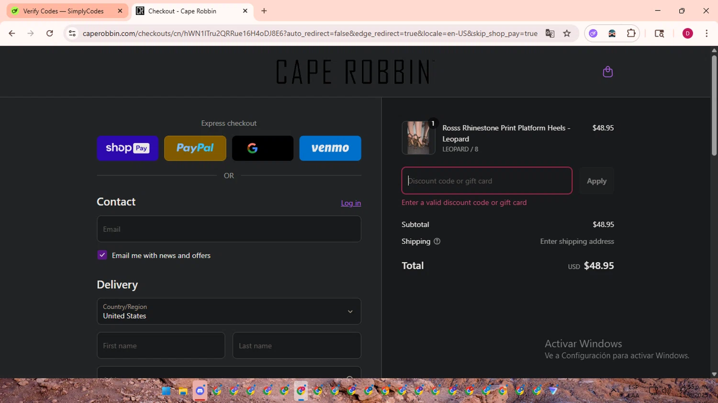This screenshot has width=718, height=403.
Task: Click the Cape Robbin logo
Action: (355, 72)
